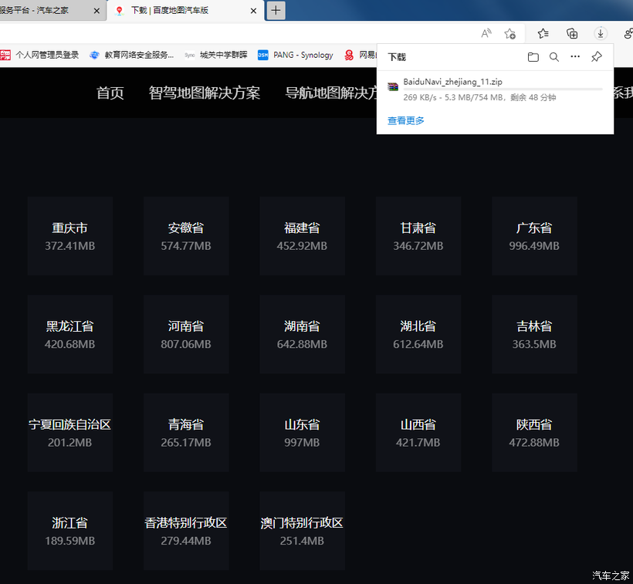Download 黑龙江省 map package

pyautogui.click(x=69, y=334)
